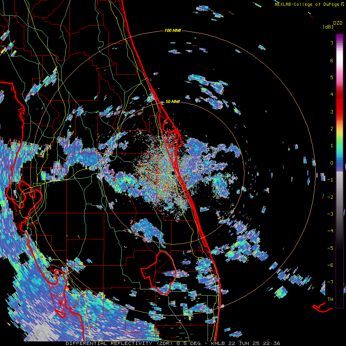Image resolution: width=346 pixels, height=346 pixels.
Task: Click the -3 dB tick label
Action: [330, 214]
